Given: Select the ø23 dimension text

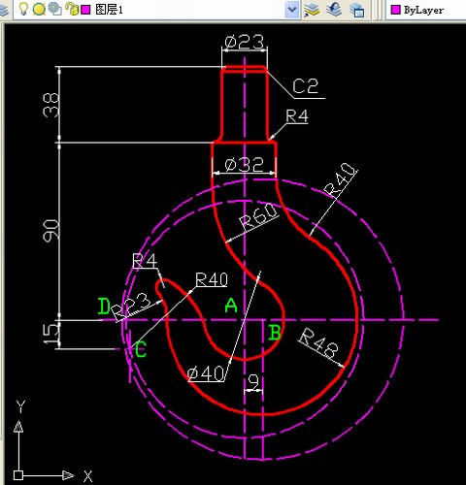Looking at the screenshot, I should click(x=245, y=42).
